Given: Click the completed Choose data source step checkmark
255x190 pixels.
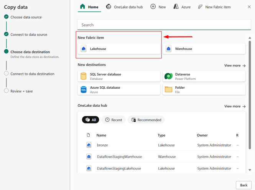Looking at the screenshot, I should click(6, 17).
